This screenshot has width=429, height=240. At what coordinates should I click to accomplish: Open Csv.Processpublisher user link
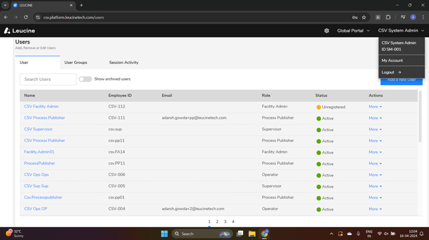43,197
